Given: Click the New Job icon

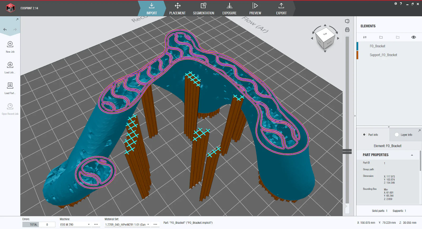Looking at the screenshot, I should click(x=10, y=44).
